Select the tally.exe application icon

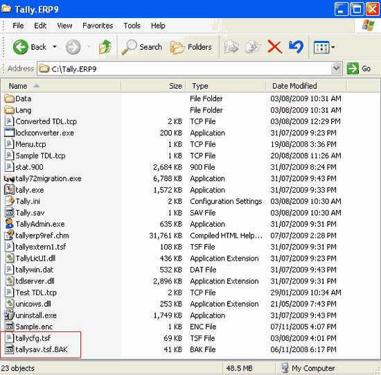click(x=9, y=190)
